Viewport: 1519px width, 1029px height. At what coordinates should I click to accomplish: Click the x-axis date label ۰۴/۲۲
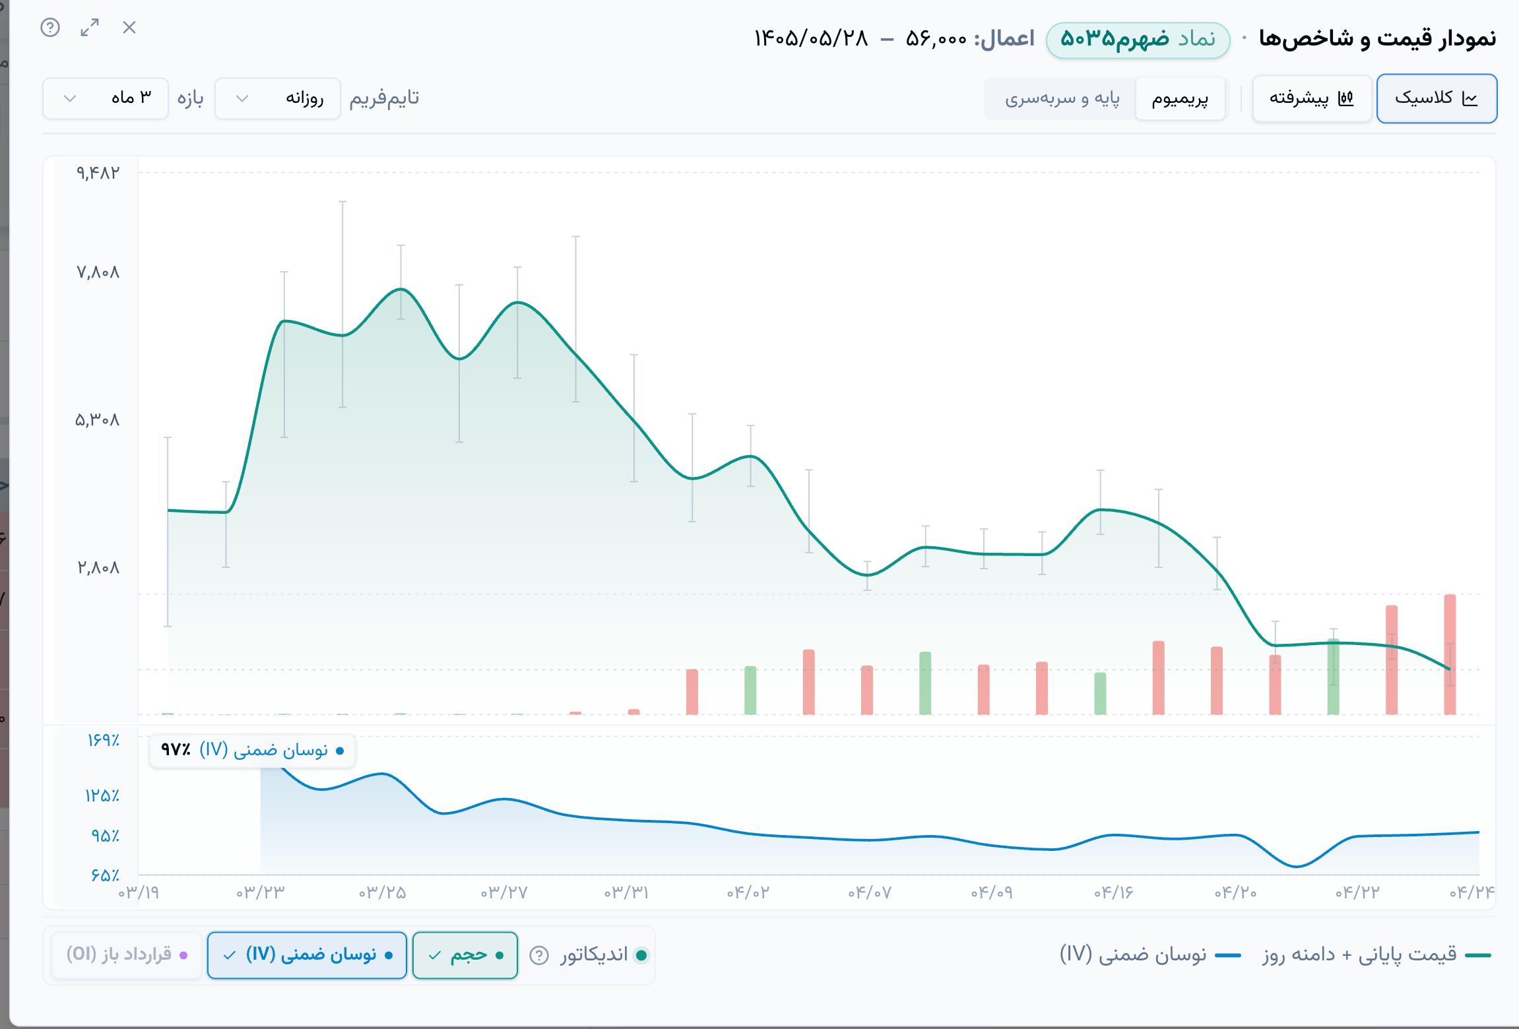point(1358,892)
